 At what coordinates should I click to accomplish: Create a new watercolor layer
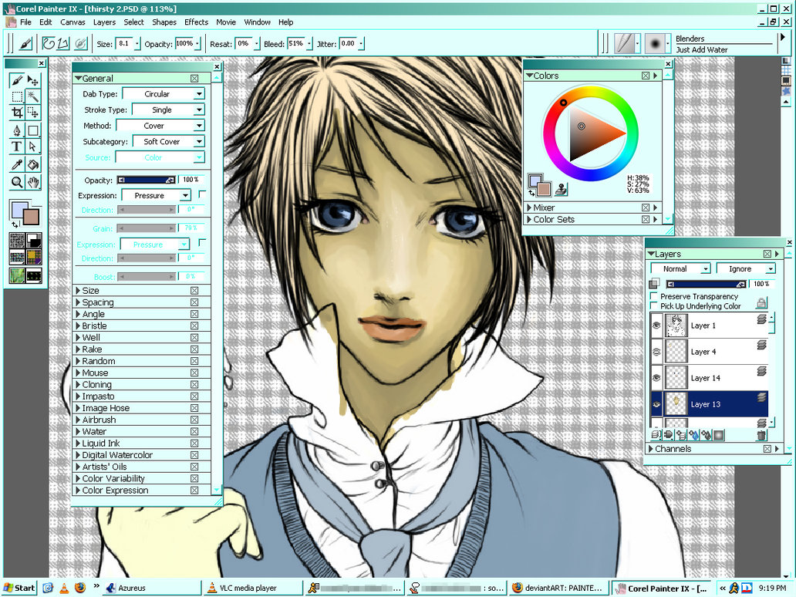[693, 435]
